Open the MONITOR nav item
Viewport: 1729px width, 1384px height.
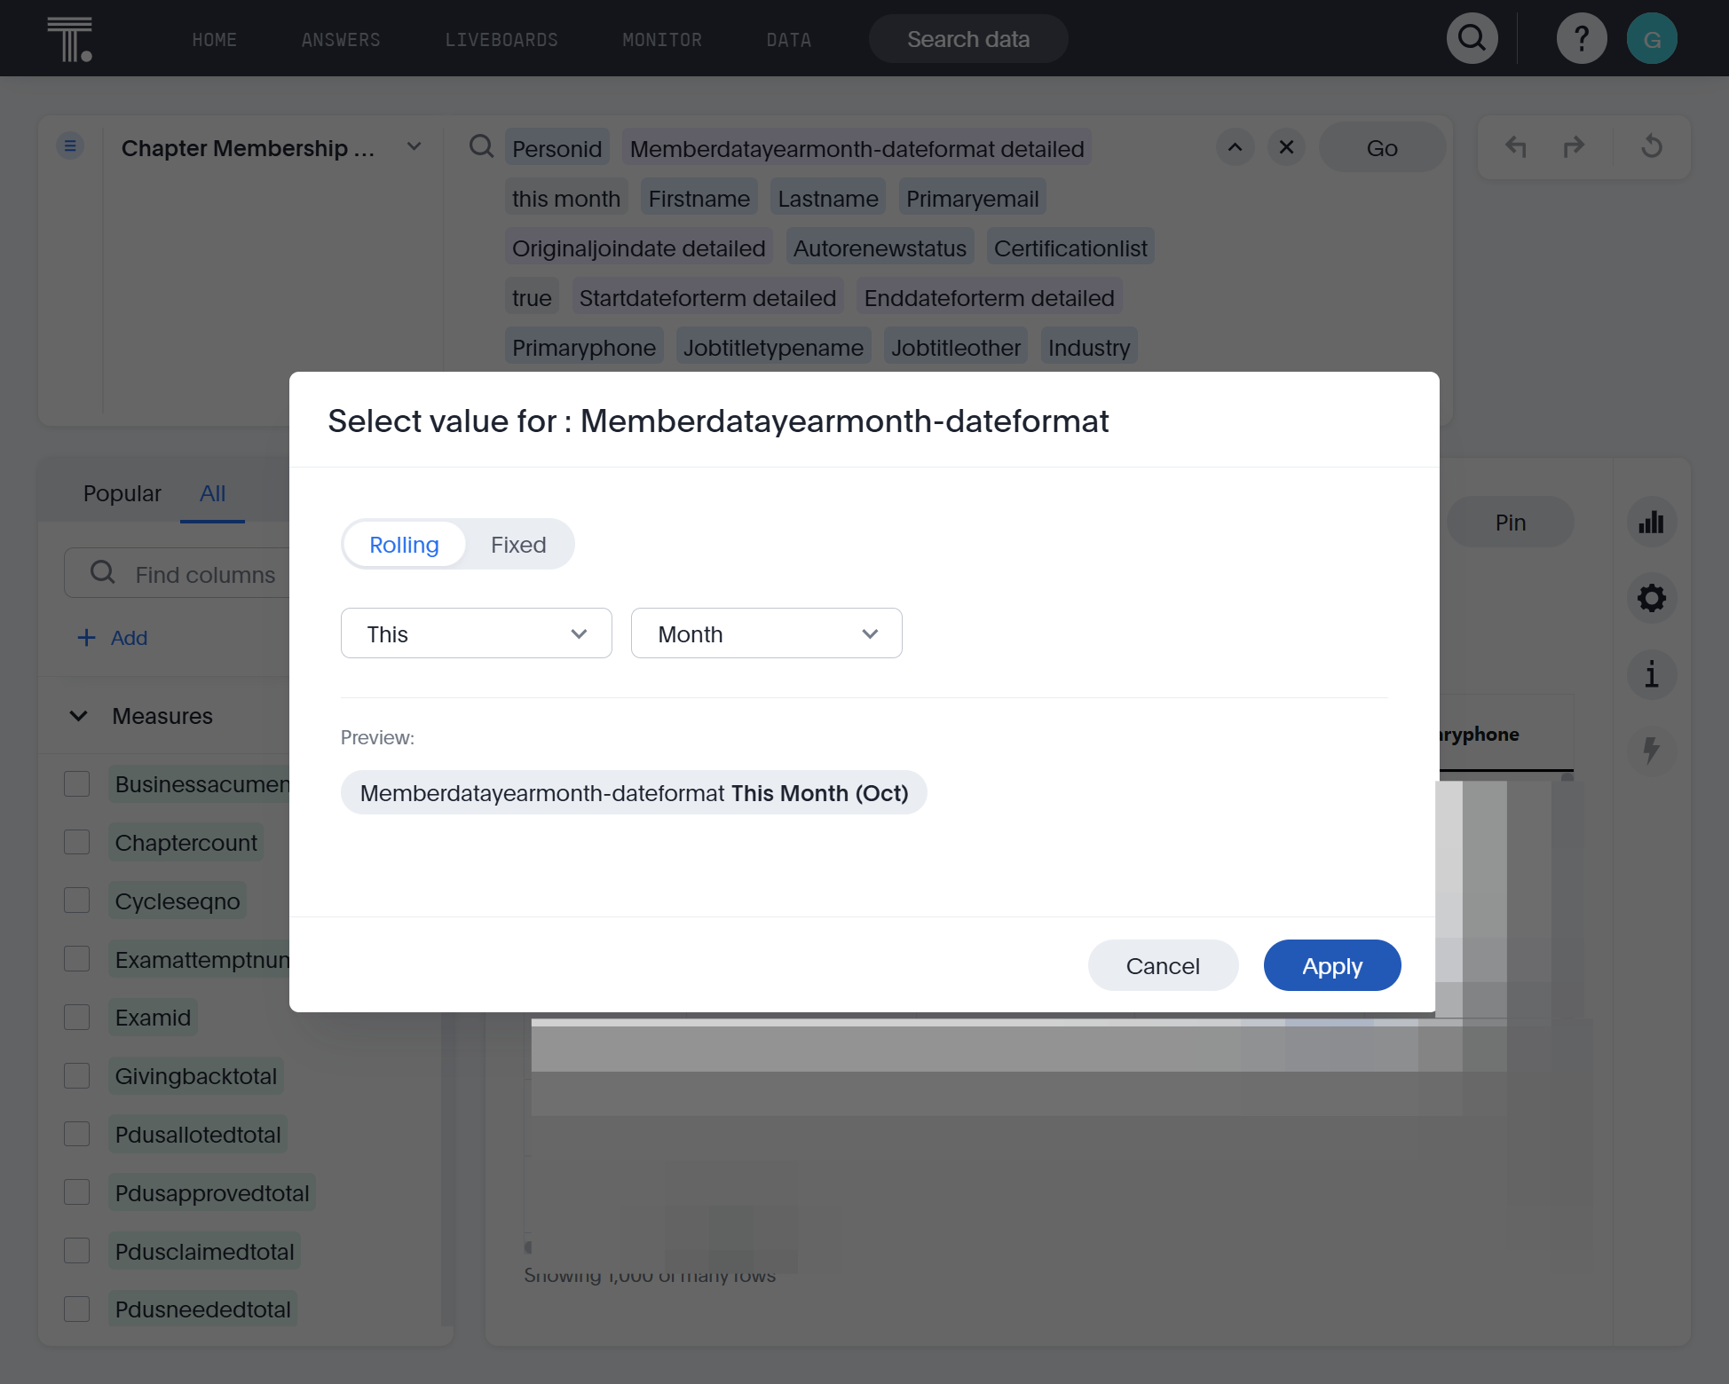(662, 40)
